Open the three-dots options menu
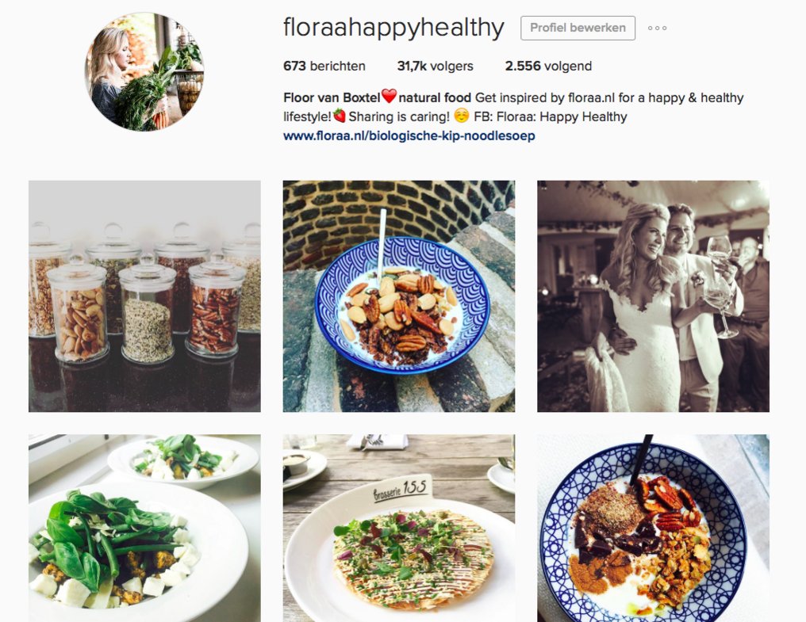806x622 pixels. click(657, 29)
